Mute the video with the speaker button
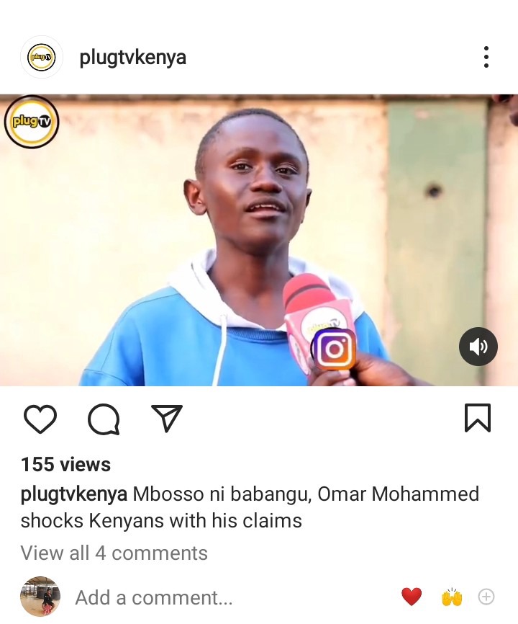Image resolution: width=518 pixels, height=624 pixels. click(x=478, y=347)
